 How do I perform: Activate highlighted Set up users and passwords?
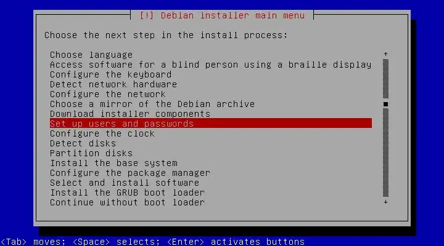[211, 124]
